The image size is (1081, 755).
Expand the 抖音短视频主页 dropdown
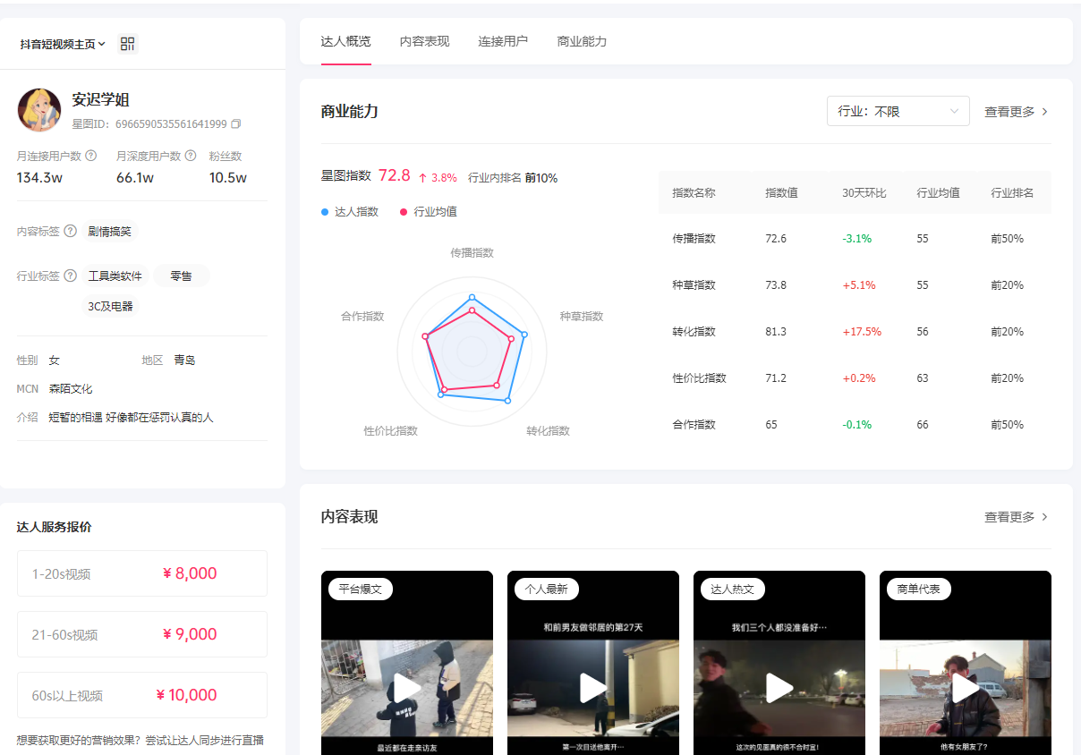(x=63, y=44)
